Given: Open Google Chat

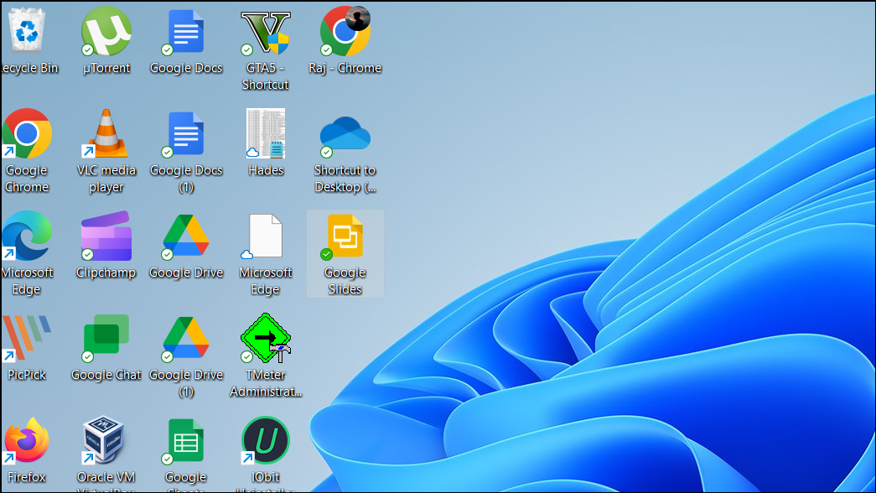Looking at the screenshot, I should (106, 340).
